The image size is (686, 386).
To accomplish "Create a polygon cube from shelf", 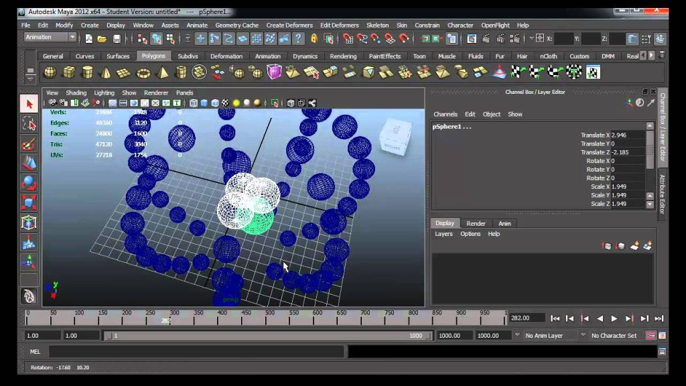I will tap(69, 72).
